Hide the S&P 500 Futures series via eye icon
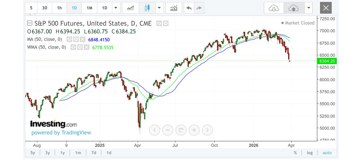Image resolution: width=362 pixels, height=167 pixels. point(160,23)
